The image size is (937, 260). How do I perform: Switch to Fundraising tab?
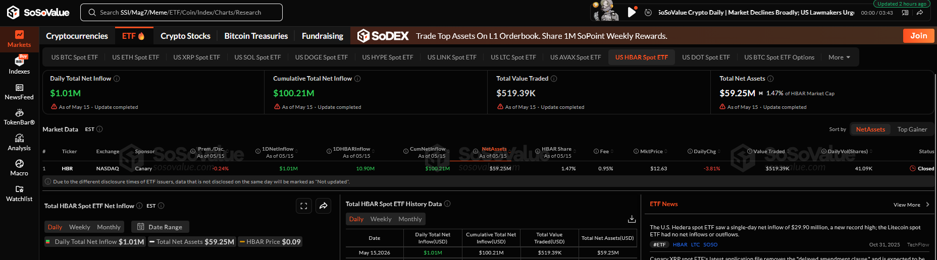[x=322, y=36]
